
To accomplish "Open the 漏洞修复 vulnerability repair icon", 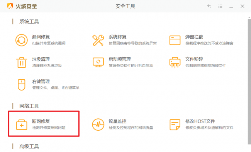I will (22, 40).
